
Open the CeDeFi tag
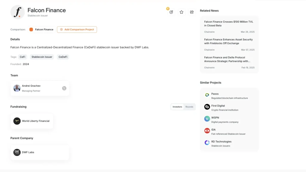(63, 57)
